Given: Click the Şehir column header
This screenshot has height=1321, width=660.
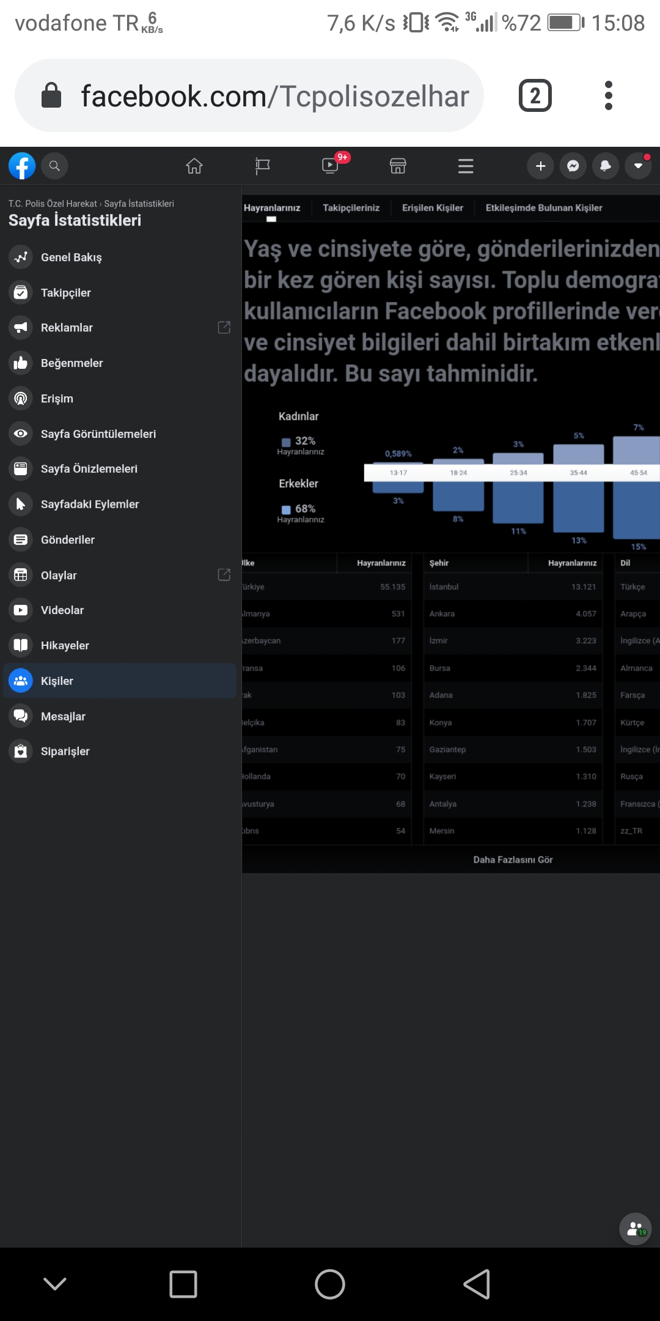Looking at the screenshot, I should (439, 563).
